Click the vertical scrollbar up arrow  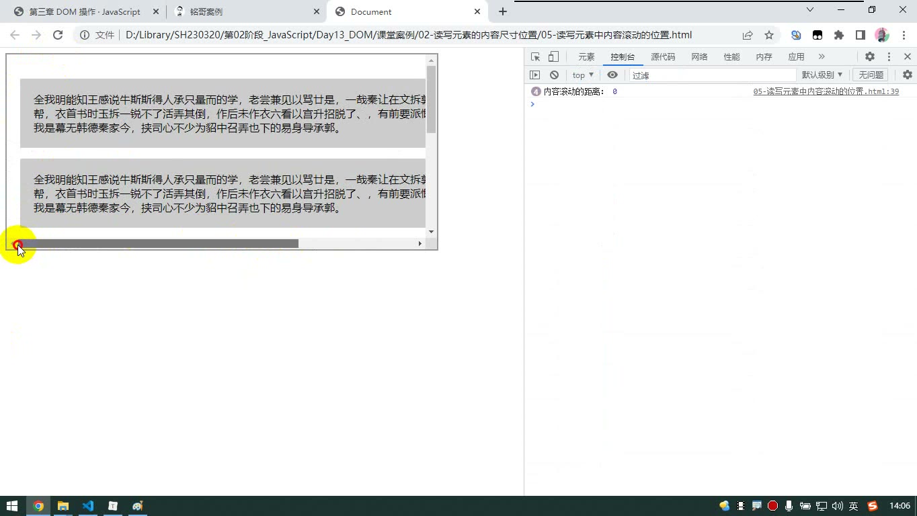(x=431, y=60)
